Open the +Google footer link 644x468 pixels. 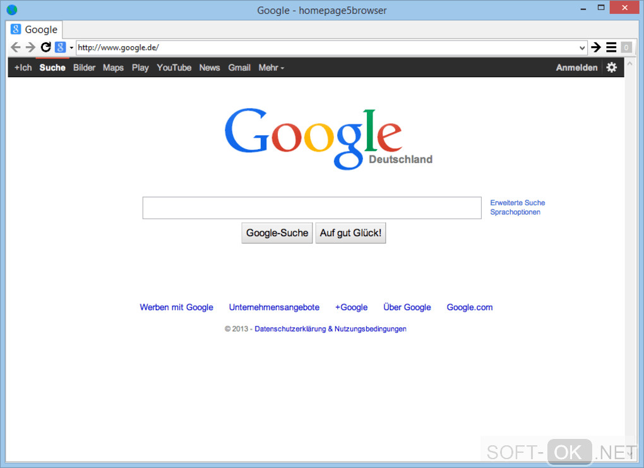point(351,308)
